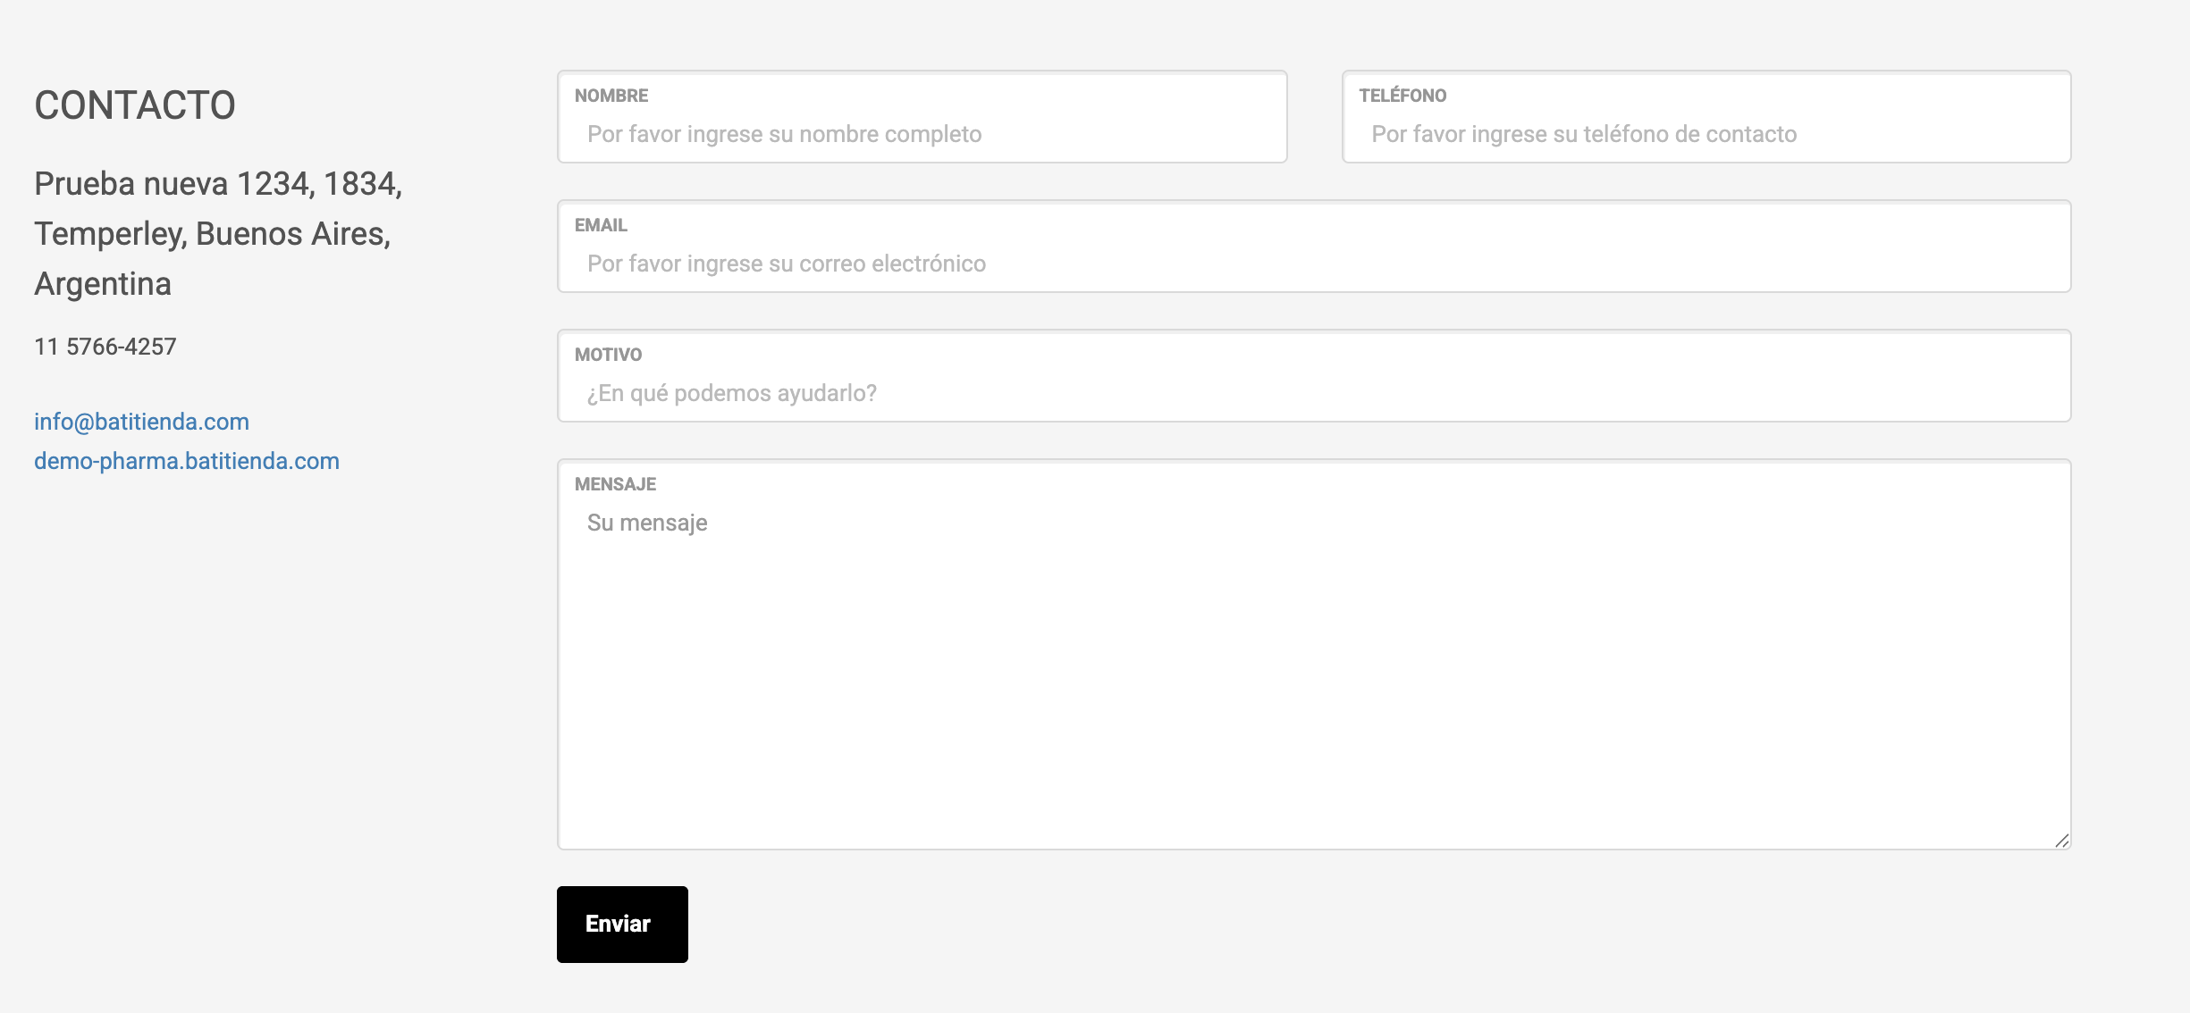Focus the contact phone input field
This screenshot has width=2190, height=1013.
1706,134
